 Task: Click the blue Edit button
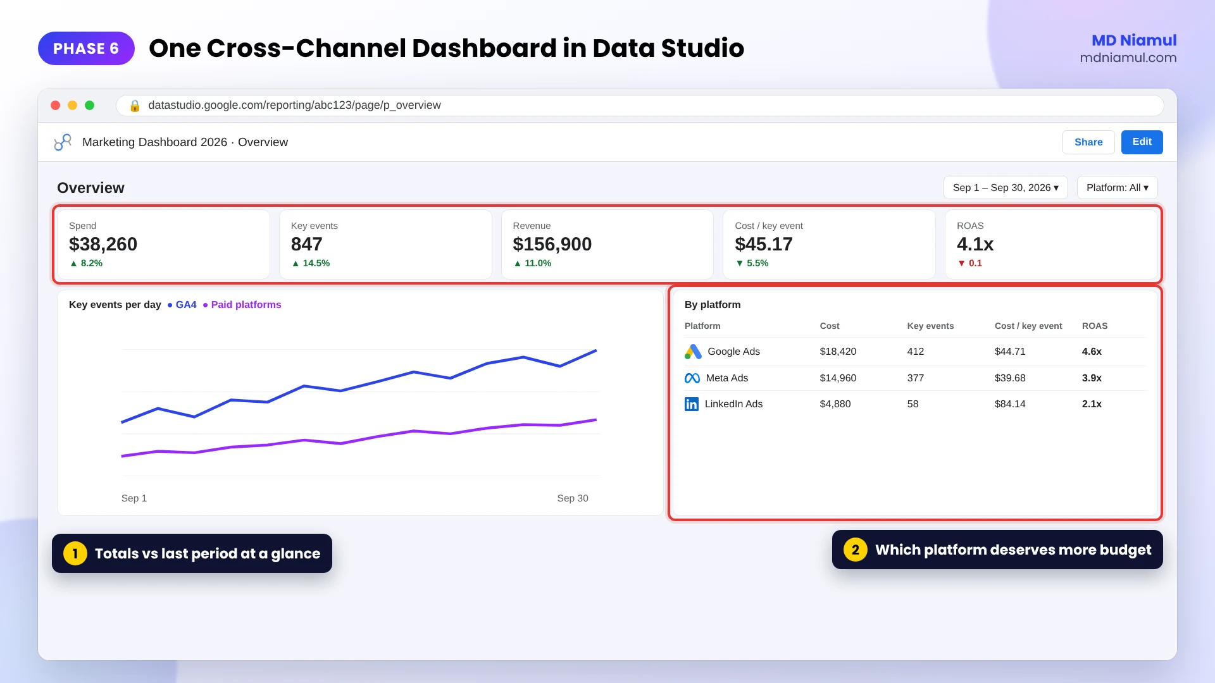(x=1142, y=142)
